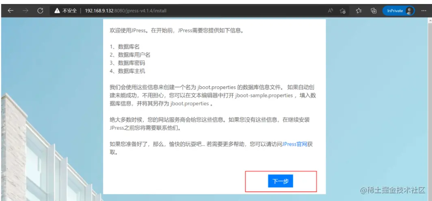Viewport: 432px width, 201px height.
Task: Reload the page with refresh icon
Action: click(x=40, y=11)
